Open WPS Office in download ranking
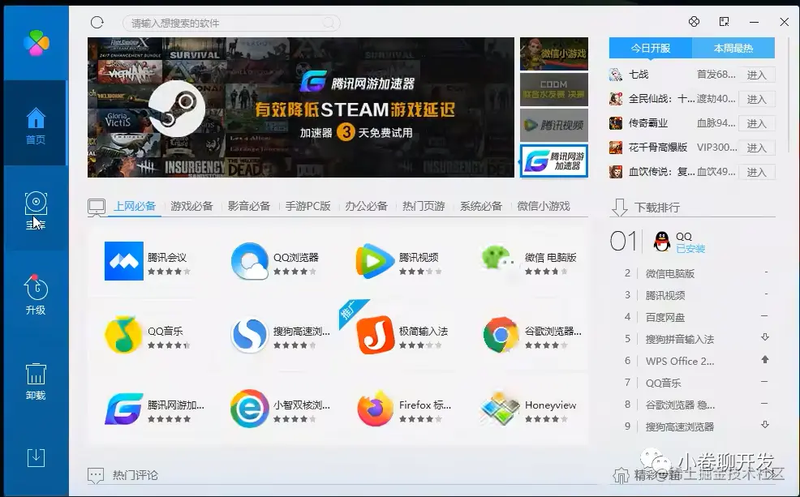Image resolution: width=800 pixels, height=497 pixels. click(x=680, y=362)
